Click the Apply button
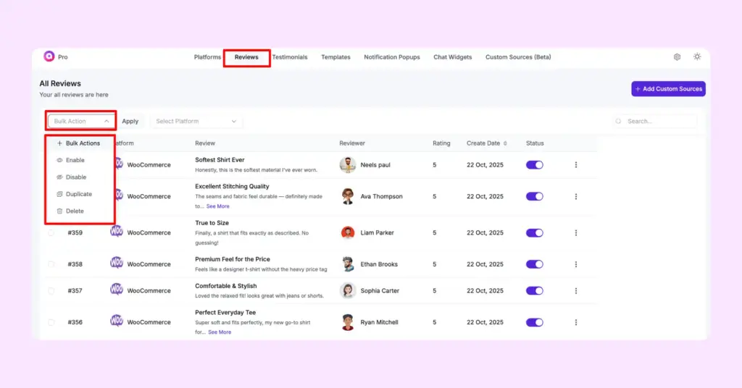This screenshot has height=388, width=742. (130, 122)
